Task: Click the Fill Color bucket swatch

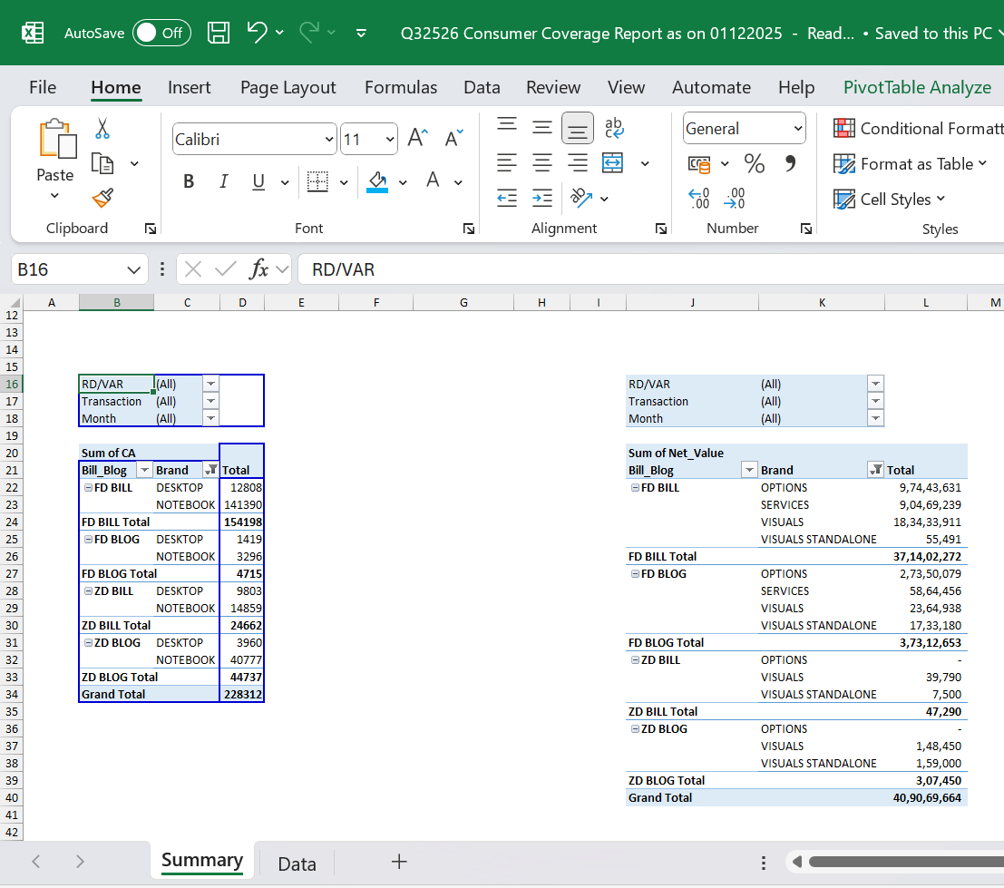Action: click(x=377, y=181)
